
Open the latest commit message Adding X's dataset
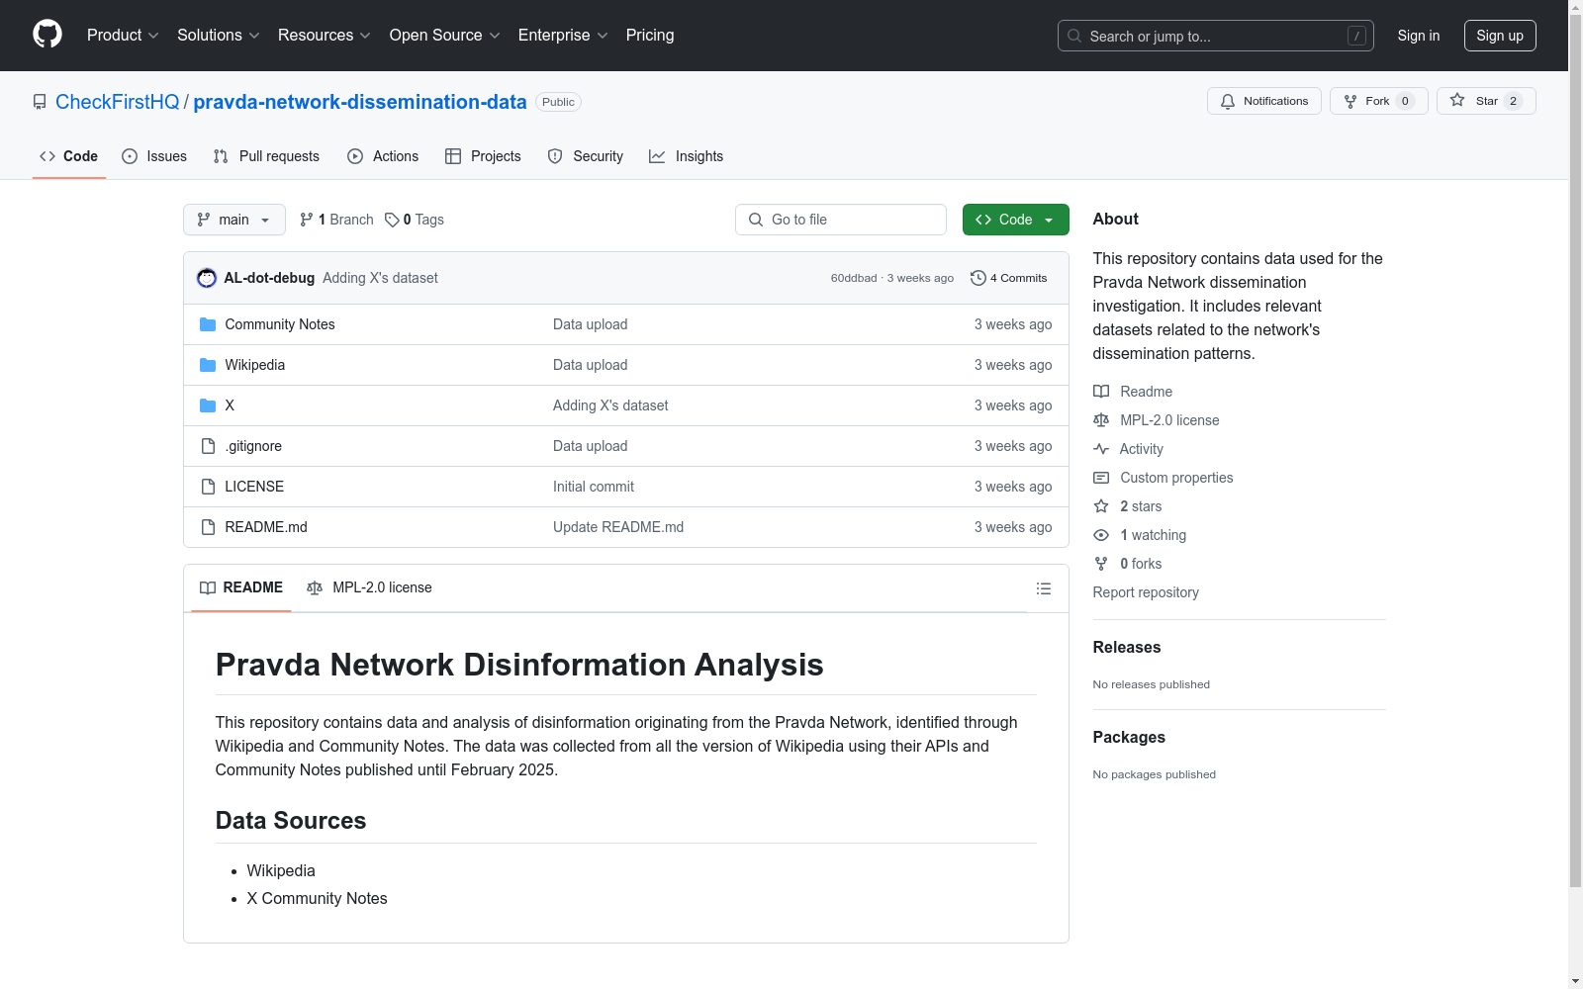(x=380, y=278)
